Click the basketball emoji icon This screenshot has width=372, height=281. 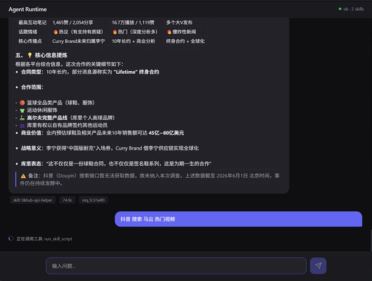23,103
